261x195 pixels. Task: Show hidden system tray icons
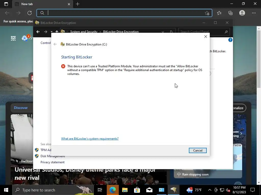click(210, 190)
